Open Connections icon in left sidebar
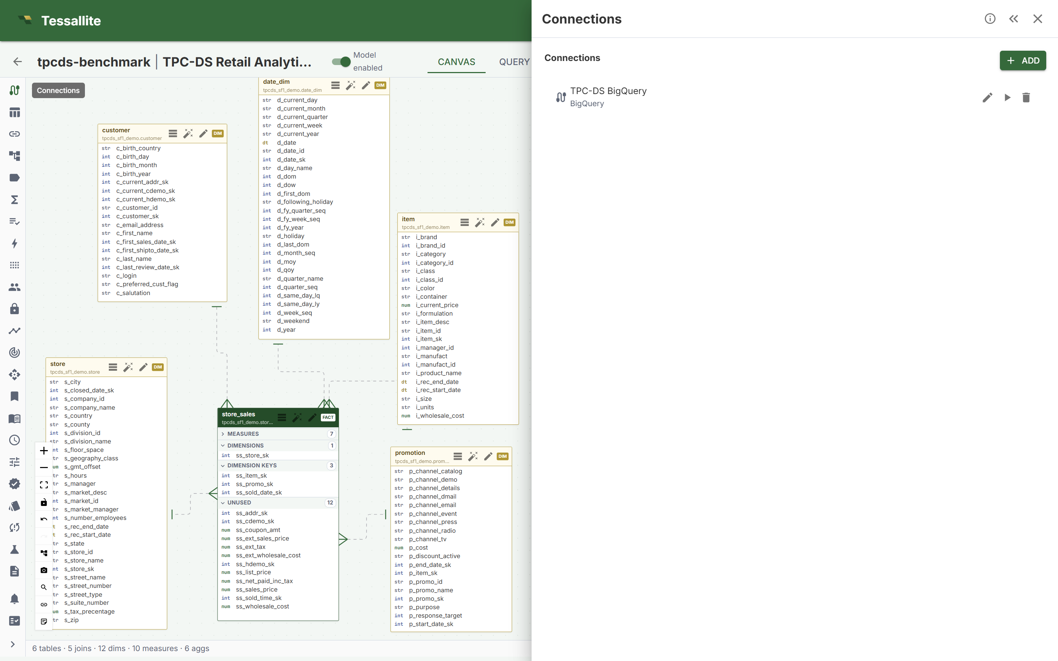 (14, 90)
